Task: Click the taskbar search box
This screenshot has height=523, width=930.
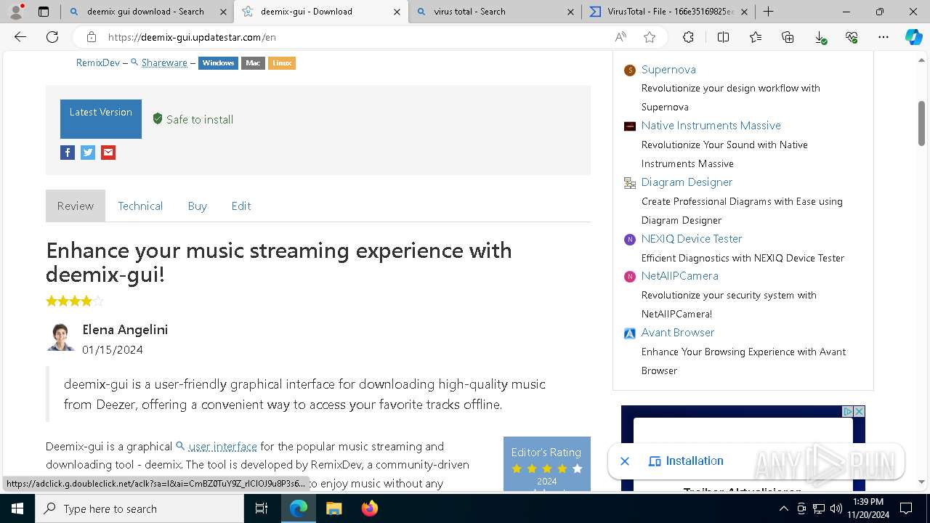Action: (139, 508)
